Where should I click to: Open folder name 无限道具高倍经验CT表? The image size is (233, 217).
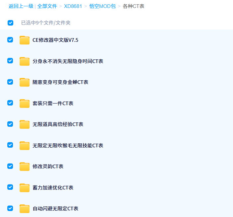[58, 124]
